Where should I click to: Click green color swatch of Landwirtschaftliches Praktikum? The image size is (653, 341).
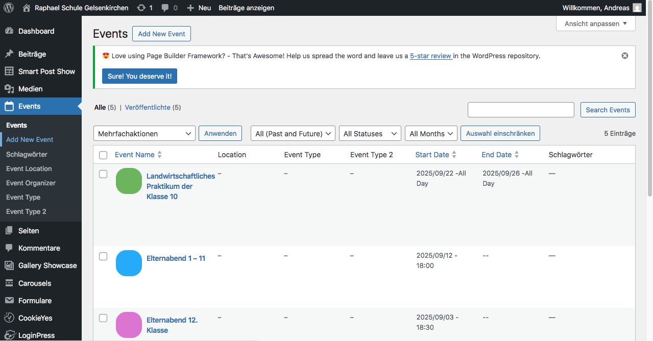pyautogui.click(x=129, y=181)
